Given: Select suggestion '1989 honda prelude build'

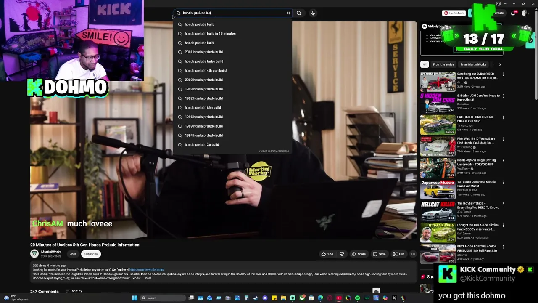Looking at the screenshot, I should [232, 126].
